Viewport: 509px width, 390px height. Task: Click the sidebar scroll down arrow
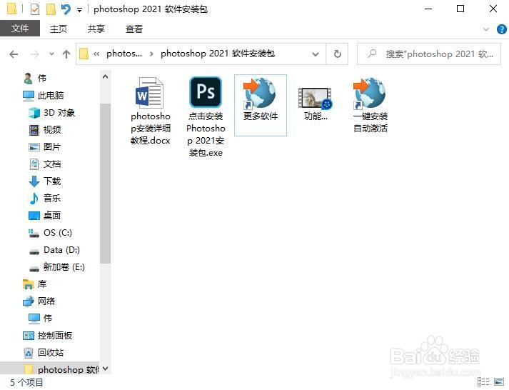[x=105, y=369]
